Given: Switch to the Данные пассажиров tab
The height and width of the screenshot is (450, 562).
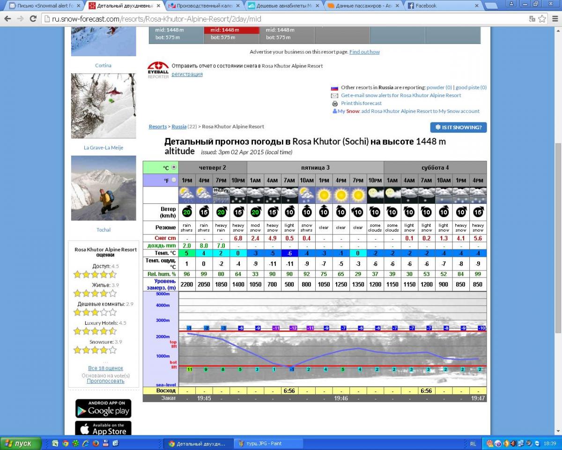Looking at the screenshot, I should 363,6.
